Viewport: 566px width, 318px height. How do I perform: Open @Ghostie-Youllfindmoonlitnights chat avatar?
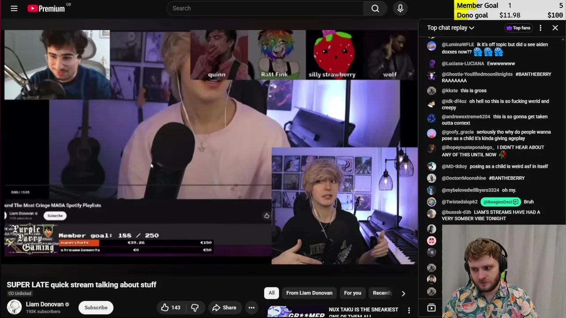click(x=432, y=75)
